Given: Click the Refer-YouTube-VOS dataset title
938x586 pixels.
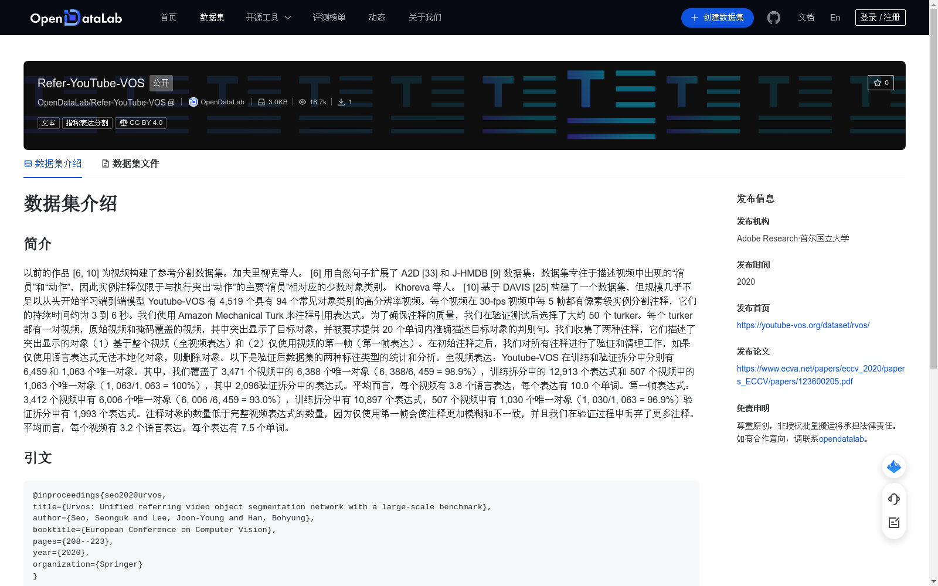Looking at the screenshot, I should coord(91,83).
